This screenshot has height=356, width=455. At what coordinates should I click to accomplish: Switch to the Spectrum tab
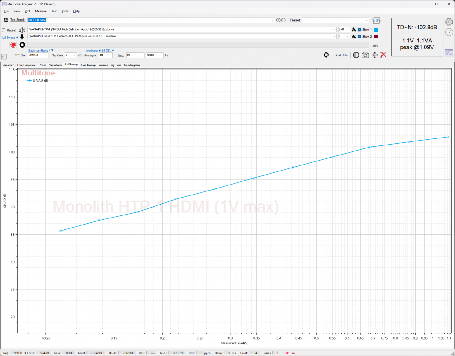pyautogui.click(x=8, y=65)
